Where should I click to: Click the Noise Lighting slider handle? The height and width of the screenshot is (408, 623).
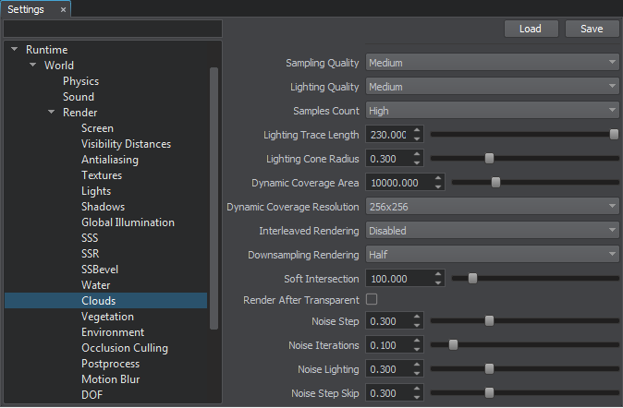pos(489,368)
